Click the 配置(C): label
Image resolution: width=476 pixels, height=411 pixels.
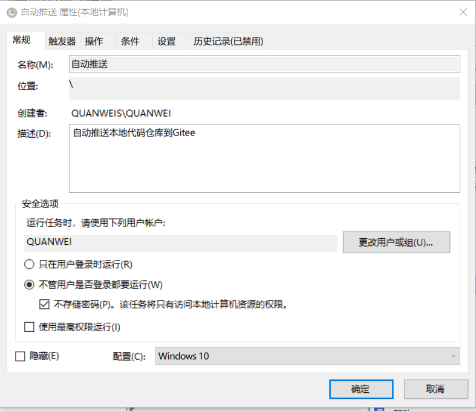tap(129, 357)
